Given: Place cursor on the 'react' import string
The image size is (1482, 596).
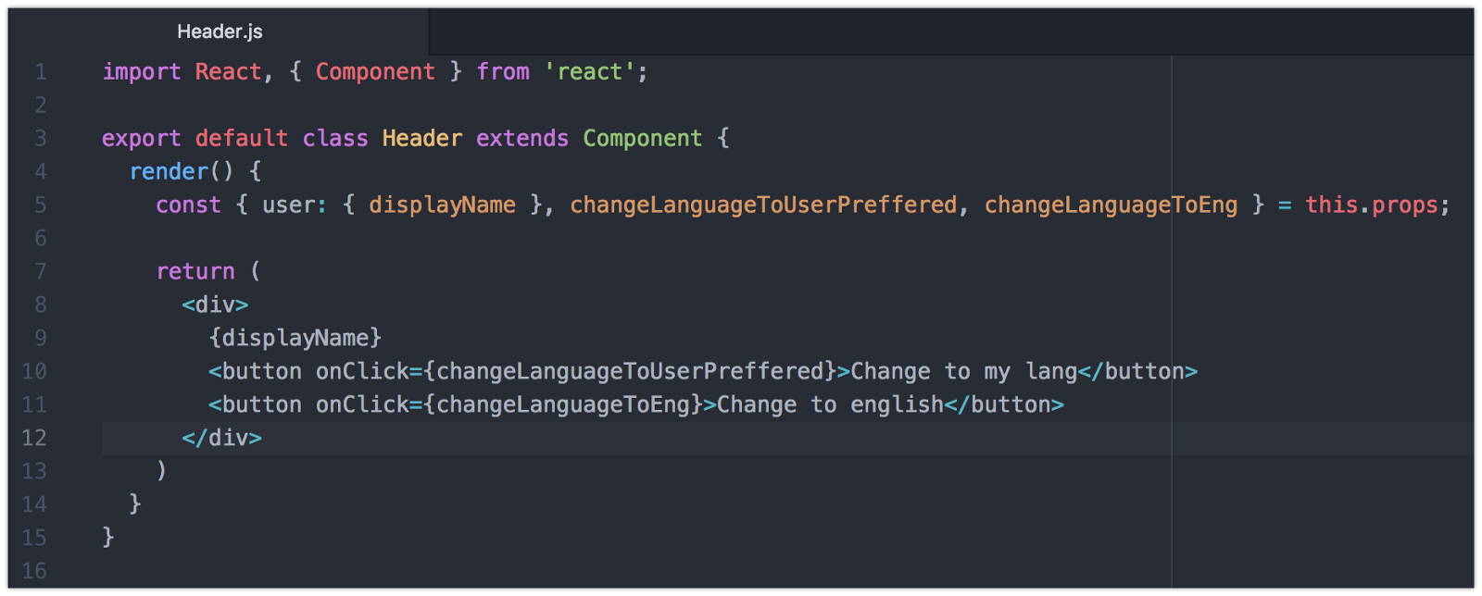Looking at the screenshot, I should pos(589,72).
